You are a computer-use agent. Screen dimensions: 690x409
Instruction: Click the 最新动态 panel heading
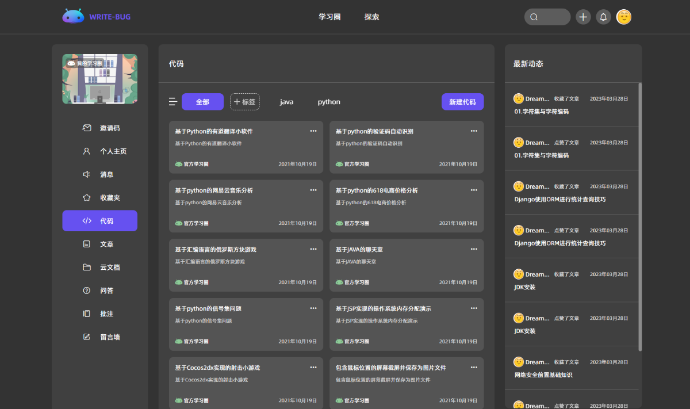[528, 64]
